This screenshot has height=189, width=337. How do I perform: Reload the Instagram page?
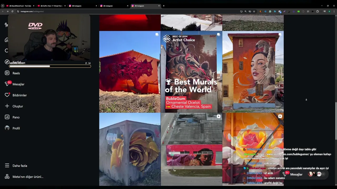click(12, 11)
